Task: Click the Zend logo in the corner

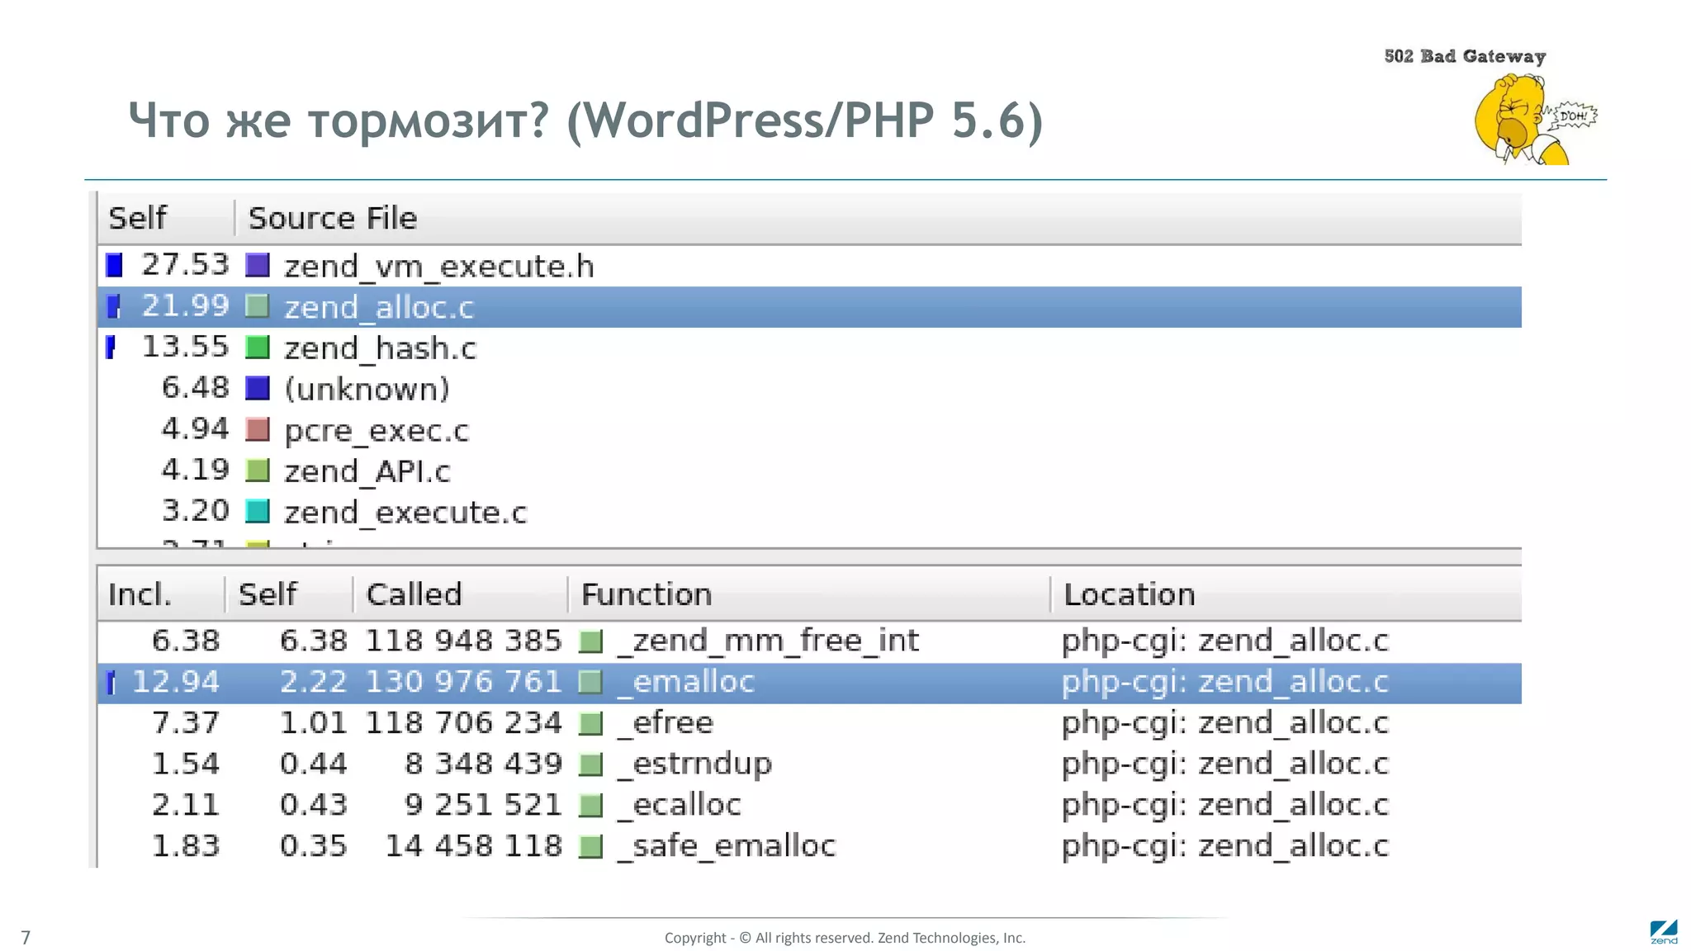Action: [1664, 932]
